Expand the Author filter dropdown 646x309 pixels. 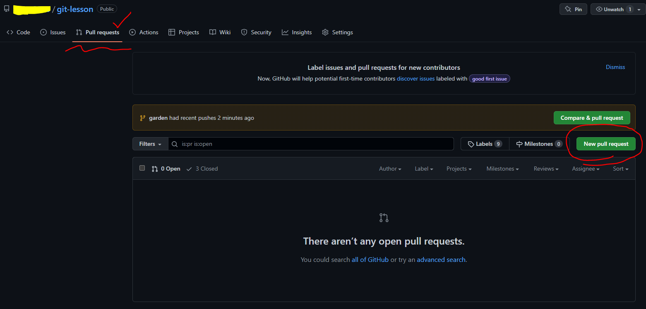point(390,169)
